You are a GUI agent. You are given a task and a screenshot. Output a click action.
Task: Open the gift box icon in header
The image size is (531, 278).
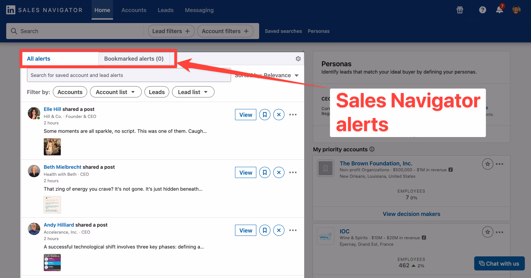(x=460, y=10)
